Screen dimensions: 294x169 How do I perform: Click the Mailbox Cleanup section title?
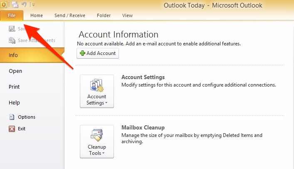pyautogui.click(x=143, y=127)
